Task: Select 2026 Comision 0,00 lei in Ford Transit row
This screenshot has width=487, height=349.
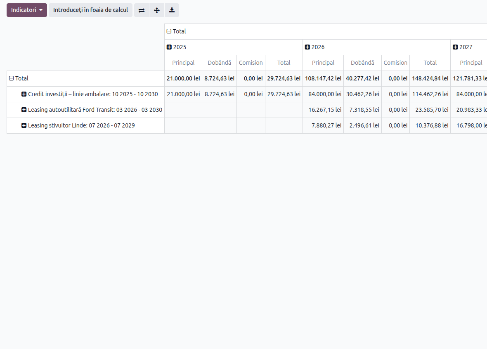Action: click(x=395, y=110)
